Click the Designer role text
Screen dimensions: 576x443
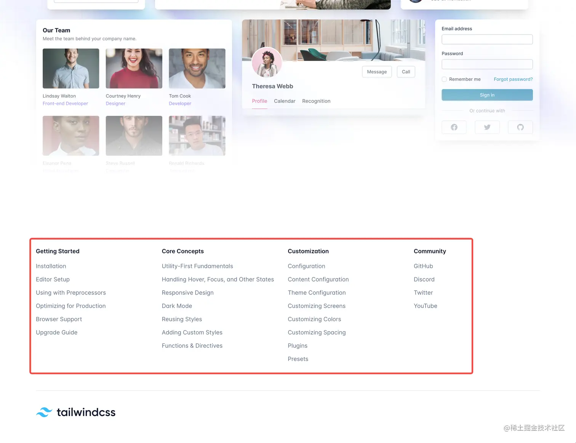tap(115, 103)
